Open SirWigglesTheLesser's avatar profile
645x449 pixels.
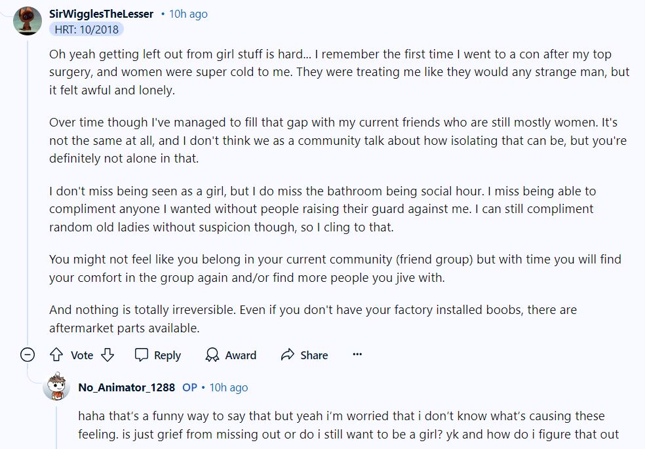tap(28, 20)
